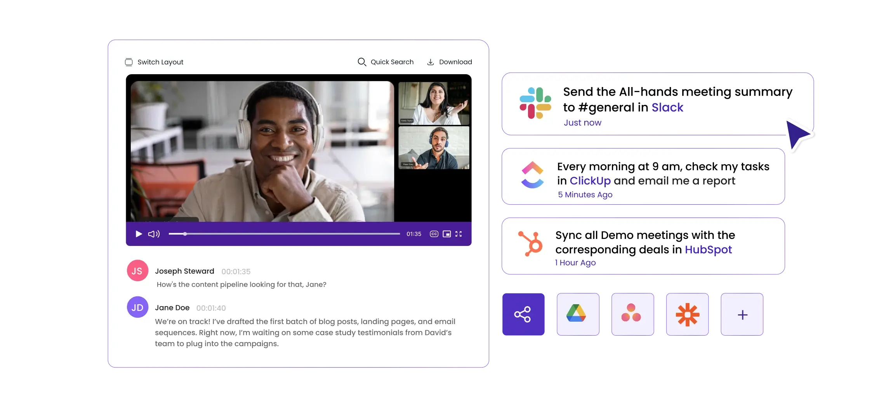Switch Layout of the meeting view

tap(154, 62)
